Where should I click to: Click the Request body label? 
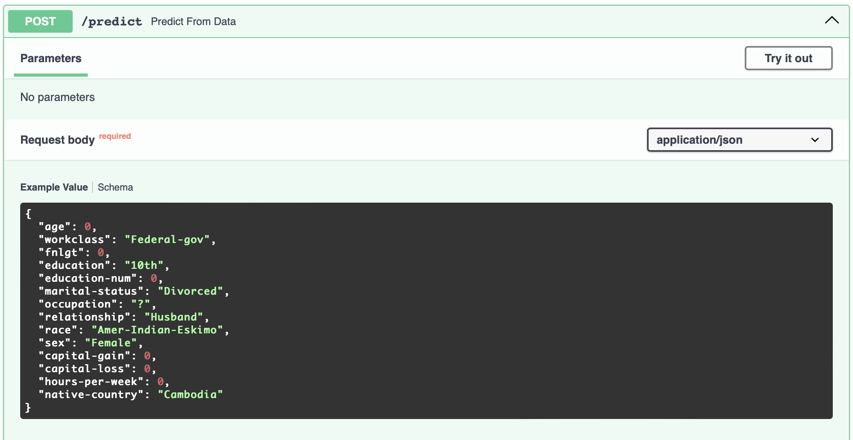coord(57,140)
